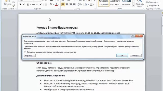Open text effects tool
The width and height of the screenshot is (163, 91).
46,5
